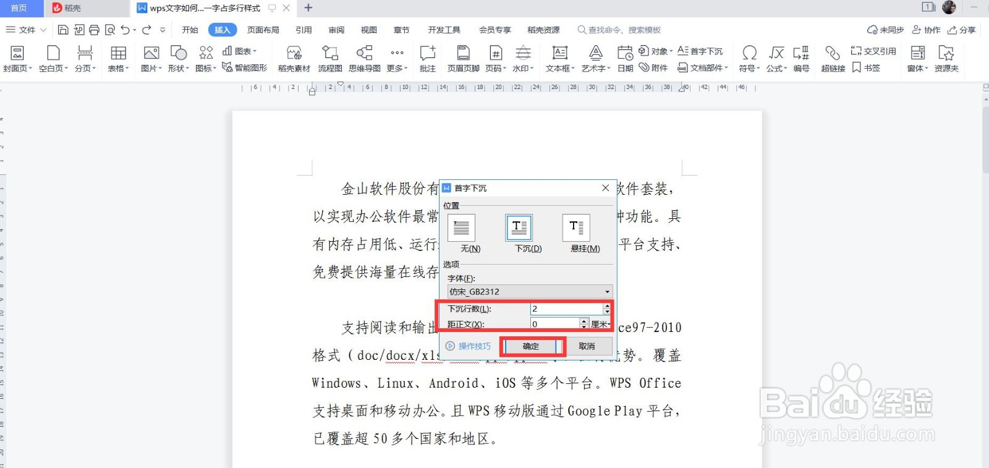This screenshot has width=989, height=468.
Task: Insert a chart (图表)
Action: [239, 51]
